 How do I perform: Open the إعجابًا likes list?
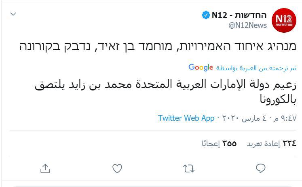210,143
